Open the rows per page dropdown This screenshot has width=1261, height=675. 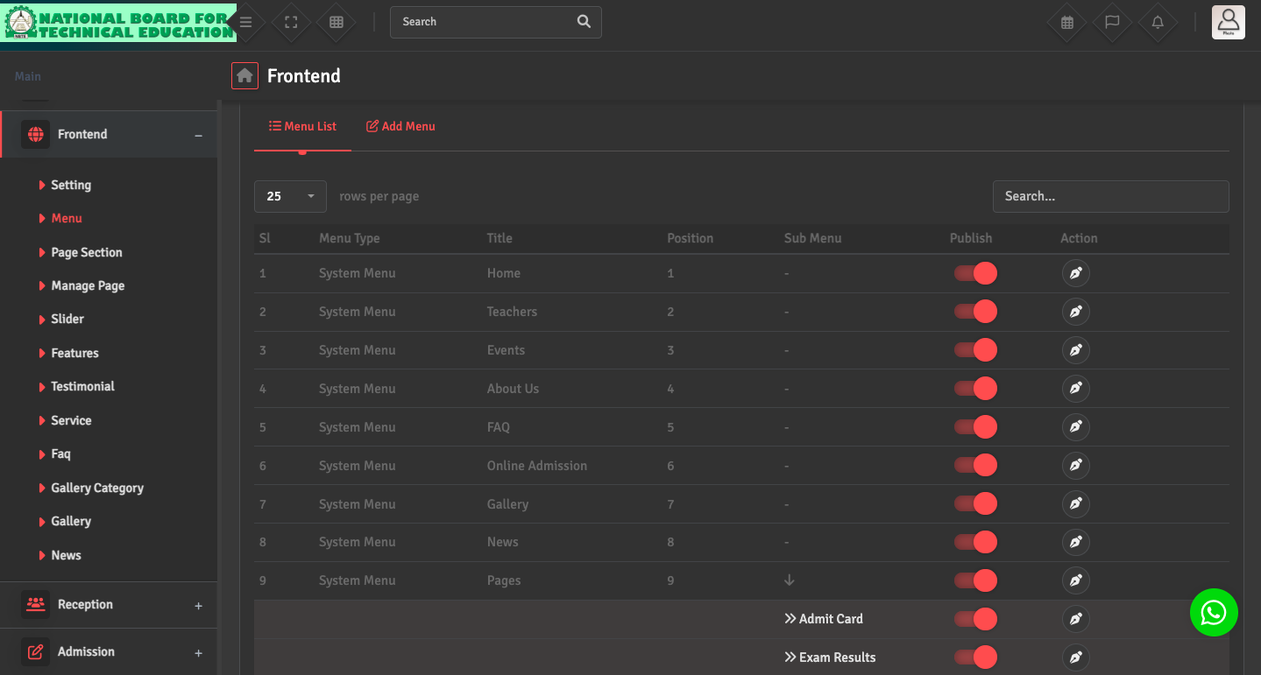[x=290, y=196]
